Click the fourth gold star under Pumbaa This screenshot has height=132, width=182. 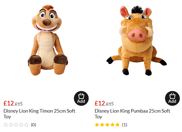point(112,125)
